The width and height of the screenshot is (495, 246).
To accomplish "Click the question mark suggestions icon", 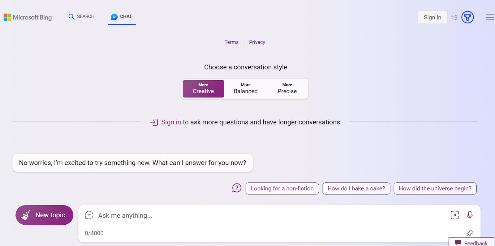I will pos(237,188).
